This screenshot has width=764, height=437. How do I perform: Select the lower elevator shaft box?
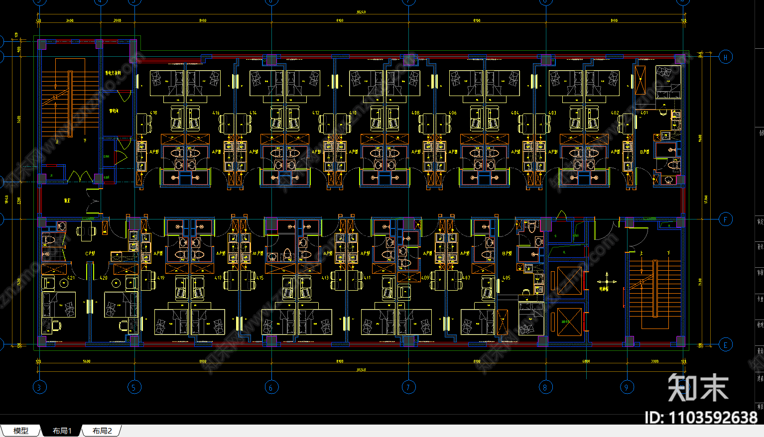pyautogui.click(x=569, y=322)
